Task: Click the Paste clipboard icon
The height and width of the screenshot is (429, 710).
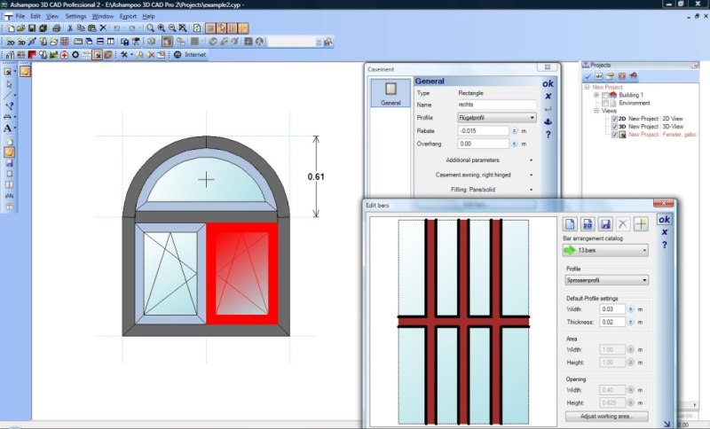Action: [92, 28]
